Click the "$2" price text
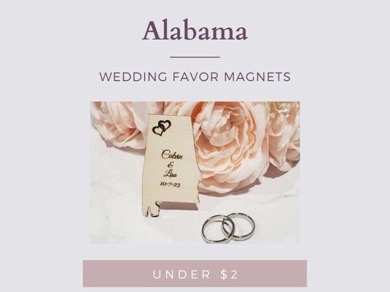Image resolution: width=390 pixels, height=292 pixels. click(229, 274)
